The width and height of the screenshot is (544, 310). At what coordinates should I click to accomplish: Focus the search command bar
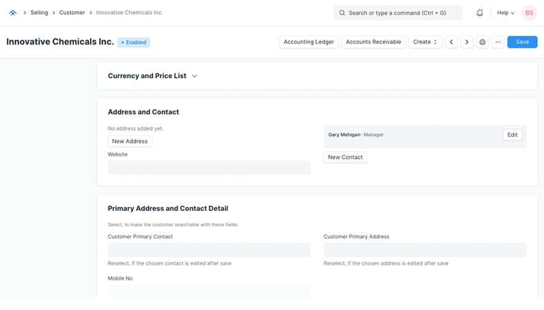coord(398,12)
